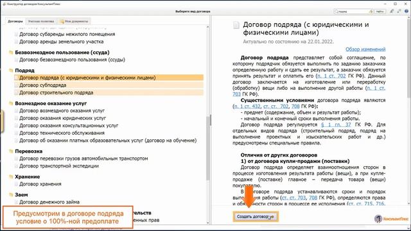Open the ст. ст. 702 link

tap(275, 107)
